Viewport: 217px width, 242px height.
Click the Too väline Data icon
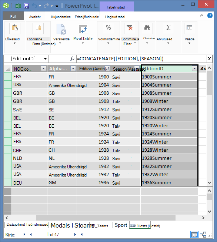click(x=38, y=28)
